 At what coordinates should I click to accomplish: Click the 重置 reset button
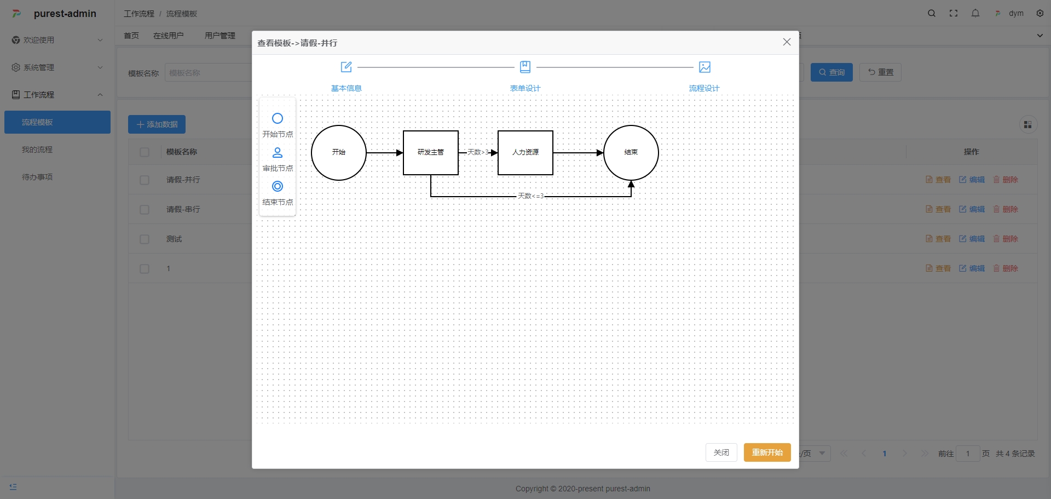coord(880,72)
